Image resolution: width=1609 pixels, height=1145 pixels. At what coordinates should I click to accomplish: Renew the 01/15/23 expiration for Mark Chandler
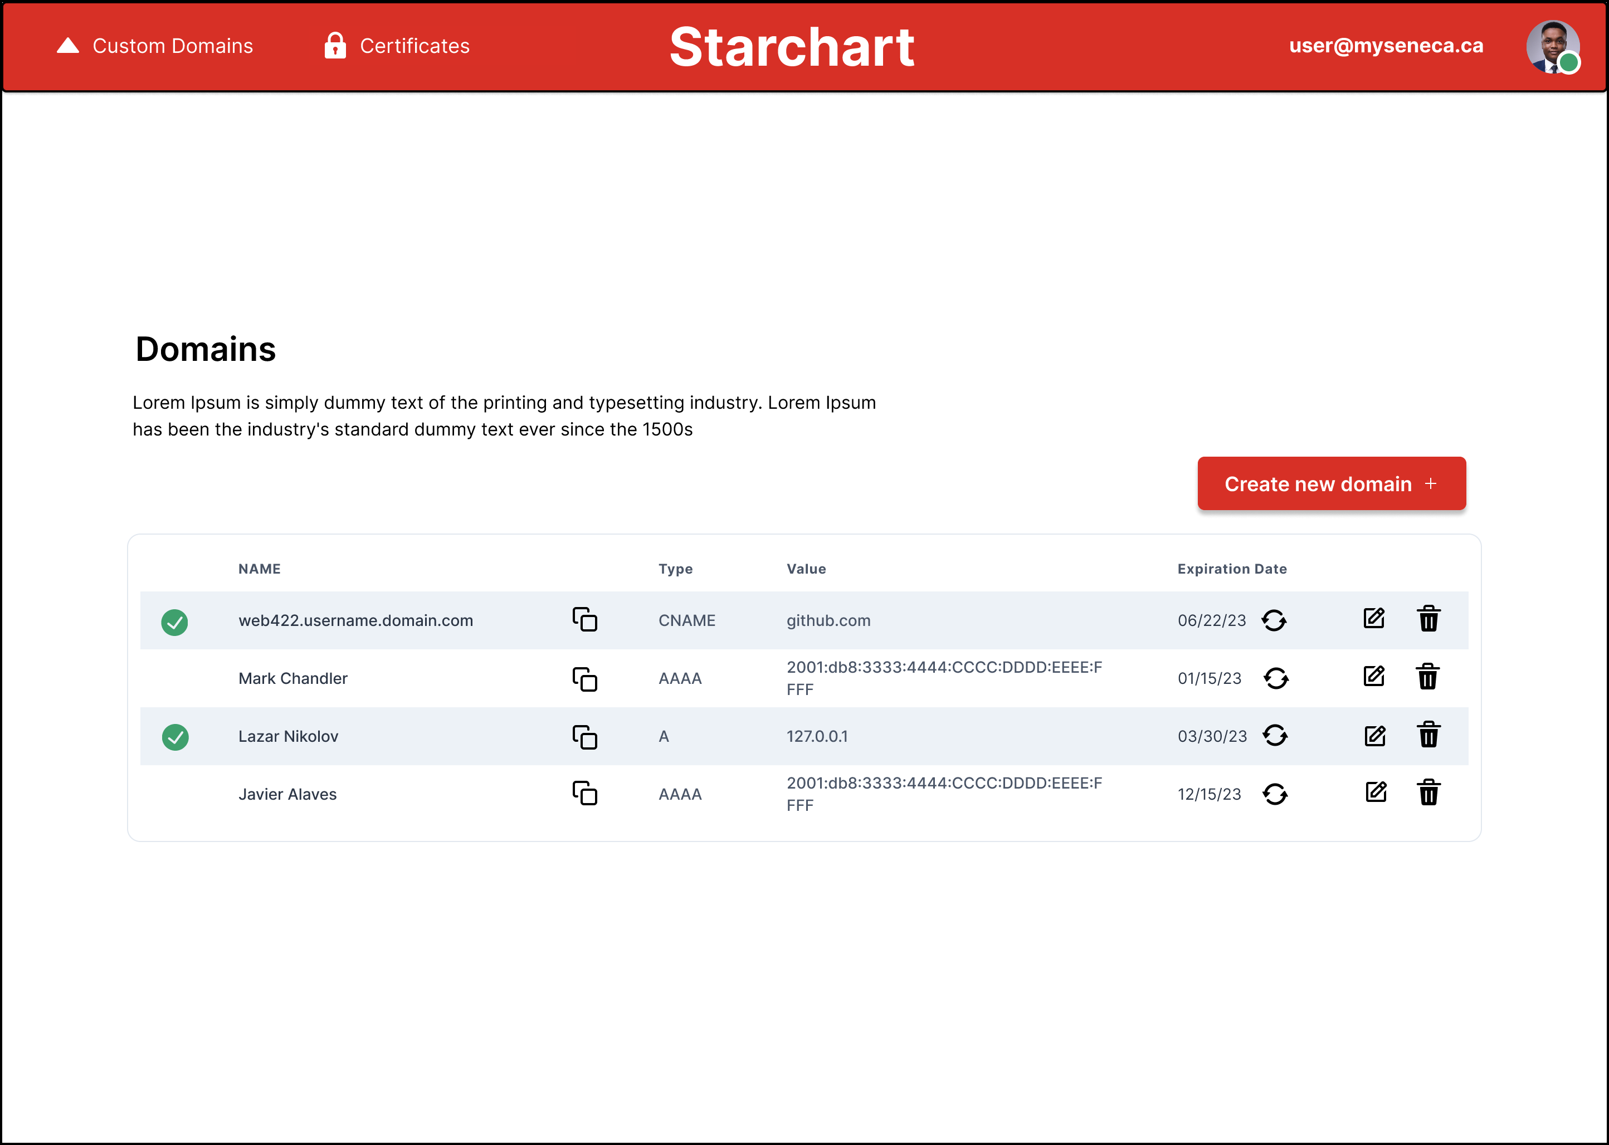coord(1275,678)
